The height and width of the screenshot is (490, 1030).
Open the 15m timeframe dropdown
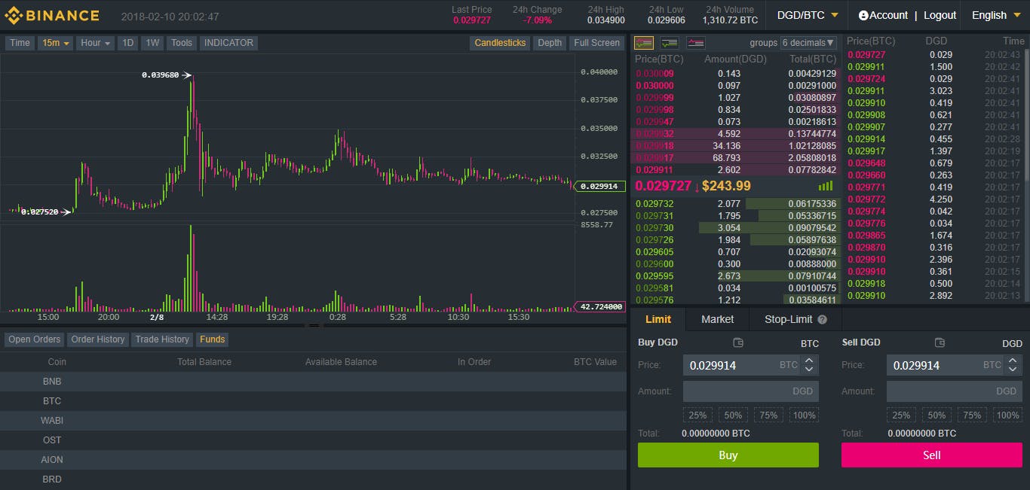click(x=55, y=43)
